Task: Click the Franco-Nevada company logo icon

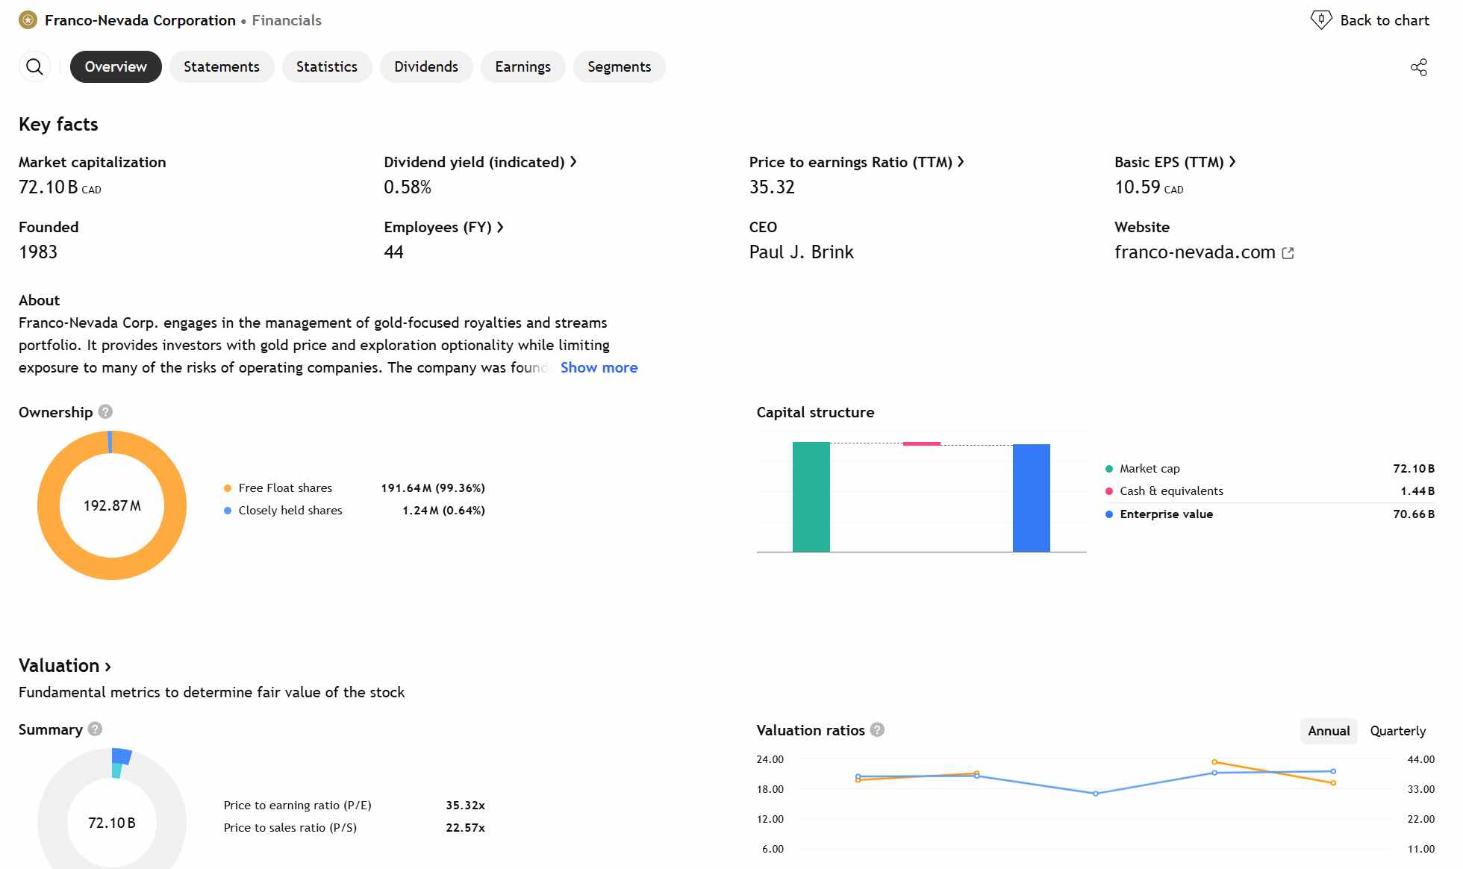Action: pos(28,20)
